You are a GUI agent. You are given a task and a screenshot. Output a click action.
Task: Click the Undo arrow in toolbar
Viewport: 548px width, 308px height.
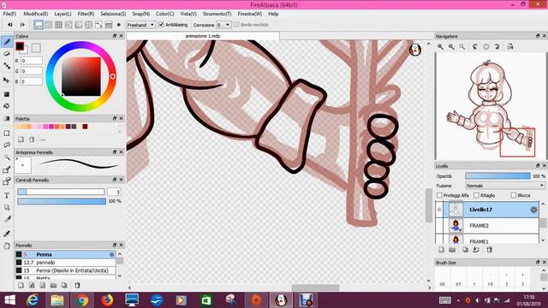coord(9,25)
